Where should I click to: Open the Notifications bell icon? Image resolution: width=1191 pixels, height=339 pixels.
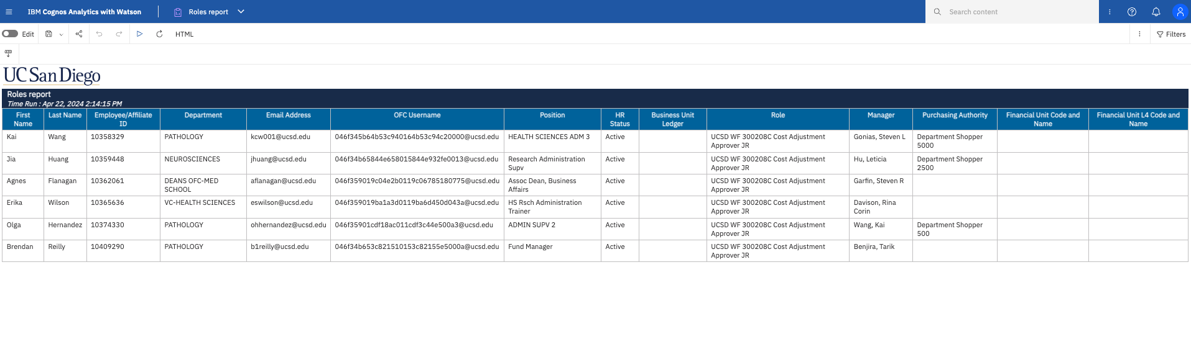tap(1156, 12)
